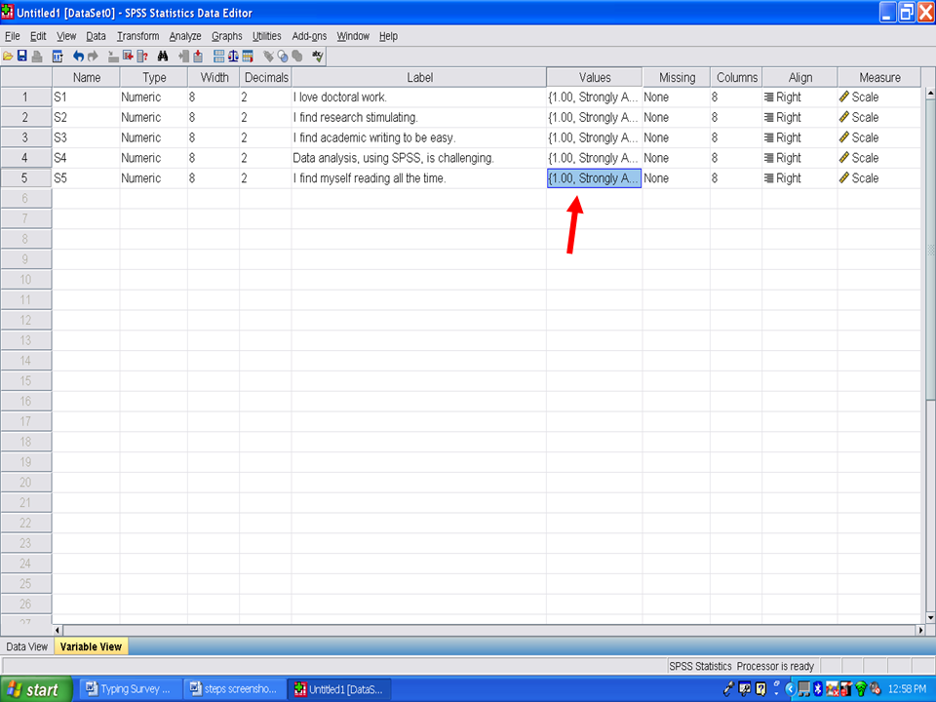Image resolution: width=936 pixels, height=702 pixels.
Task: Click the Bluetooth icon in system tray
Action: 817,689
